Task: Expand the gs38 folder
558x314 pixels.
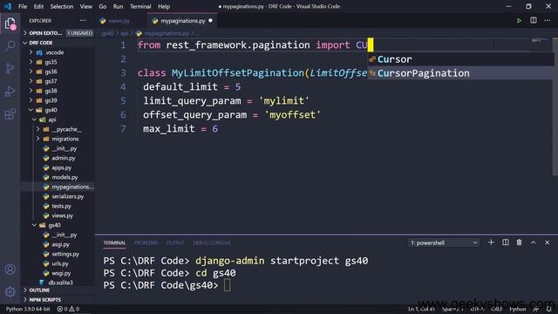Action: (58, 91)
